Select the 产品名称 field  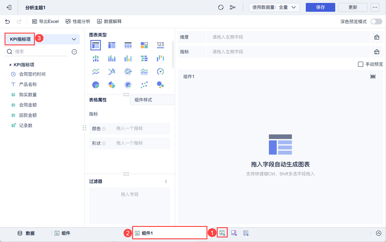pyautogui.click(x=28, y=84)
